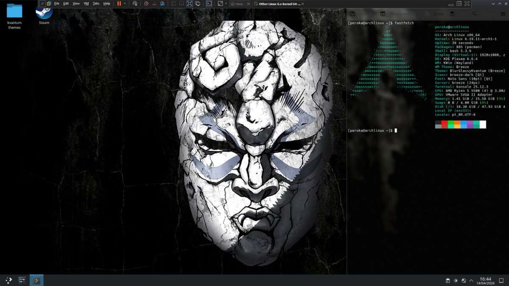Click the 'Packages: 885 (pacman)' line
This screenshot has height=286, width=509.
pos(459,47)
